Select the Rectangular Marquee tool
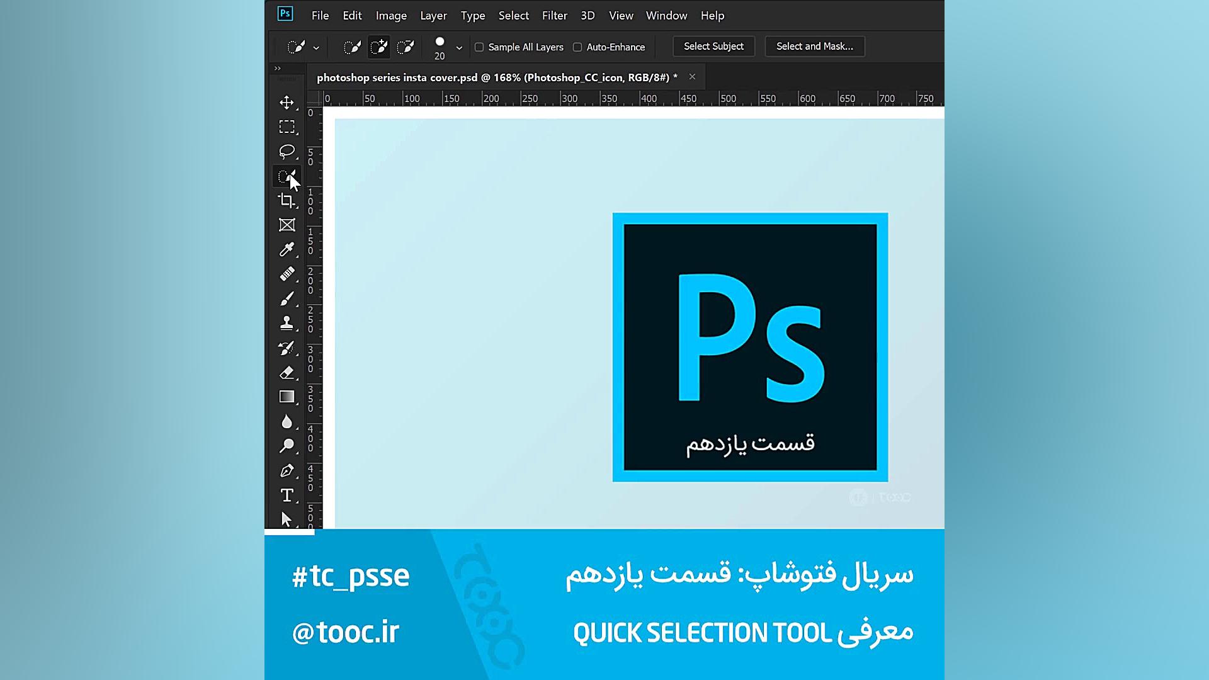1209x680 pixels. coord(287,127)
